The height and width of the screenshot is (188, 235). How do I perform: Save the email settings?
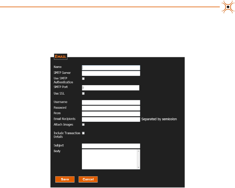(65, 179)
